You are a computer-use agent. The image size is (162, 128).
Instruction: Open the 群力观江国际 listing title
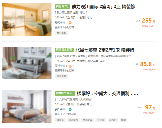103,7
